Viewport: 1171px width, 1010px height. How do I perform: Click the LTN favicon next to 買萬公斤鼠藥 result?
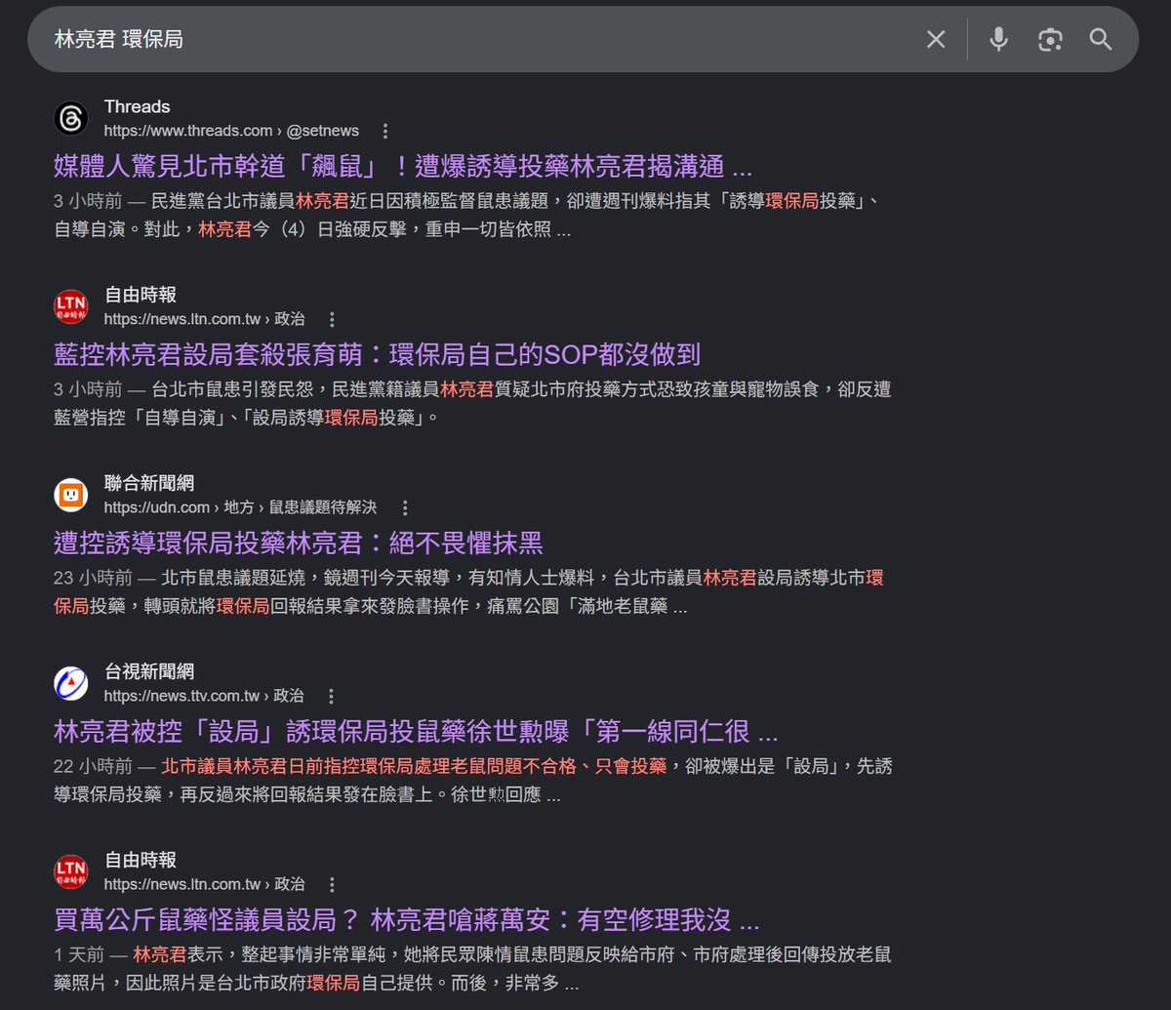coord(71,871)
